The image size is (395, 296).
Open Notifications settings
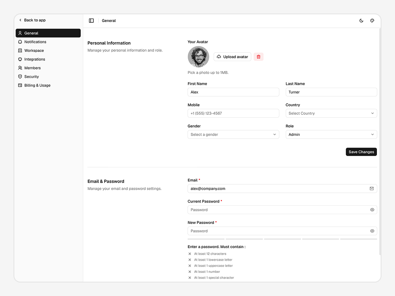point(48,42)
